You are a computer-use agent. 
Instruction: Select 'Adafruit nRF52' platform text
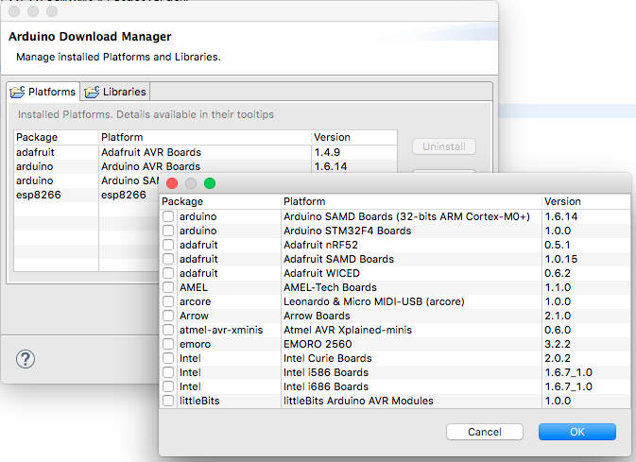320,245
